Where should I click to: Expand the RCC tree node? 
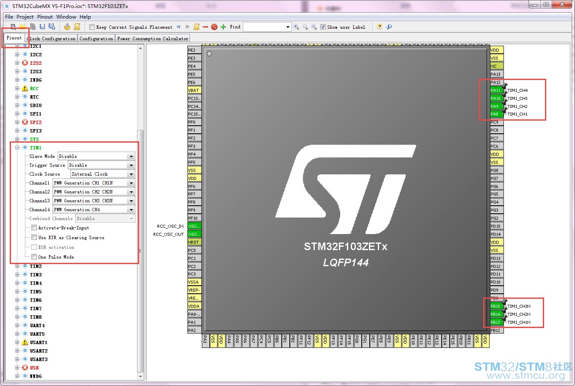coord(17,88)
